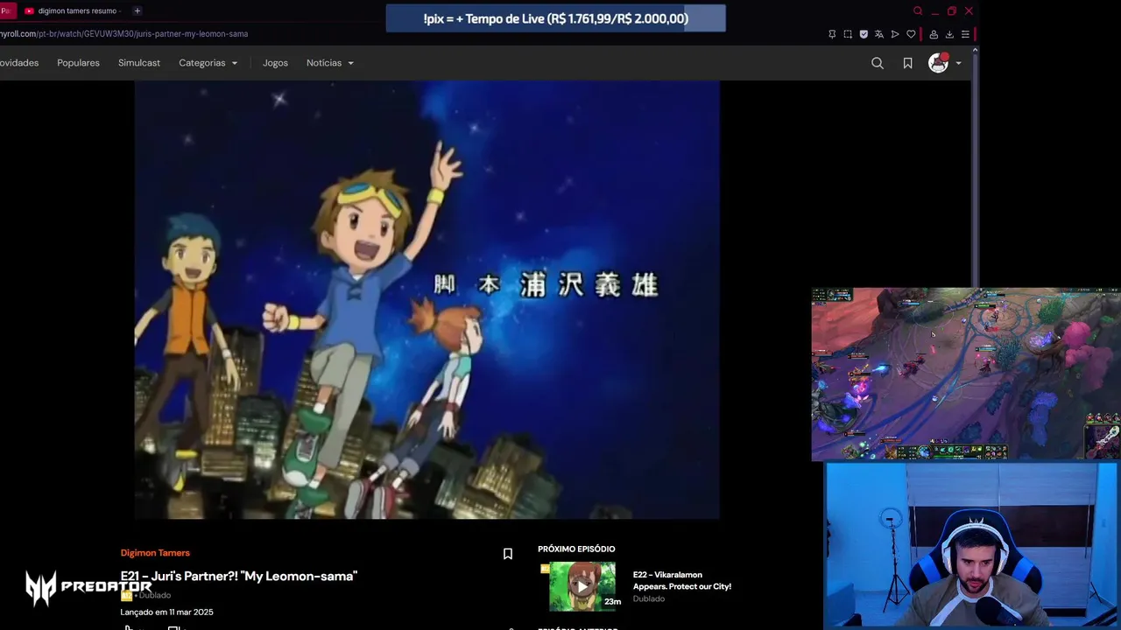Click the browser heart bookmark icon
Screen dimensions: 1121x630
pyautogui.click(x=911, y=34)
